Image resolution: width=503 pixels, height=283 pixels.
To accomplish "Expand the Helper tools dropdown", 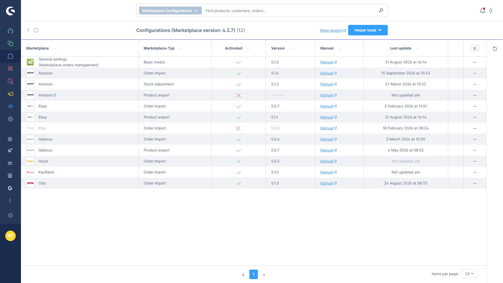I will (x=368, y=30).
